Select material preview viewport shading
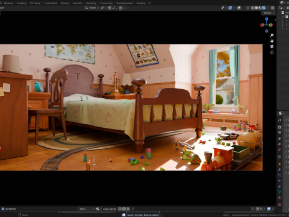Viewport: 289px width, 217px height. 260,8
